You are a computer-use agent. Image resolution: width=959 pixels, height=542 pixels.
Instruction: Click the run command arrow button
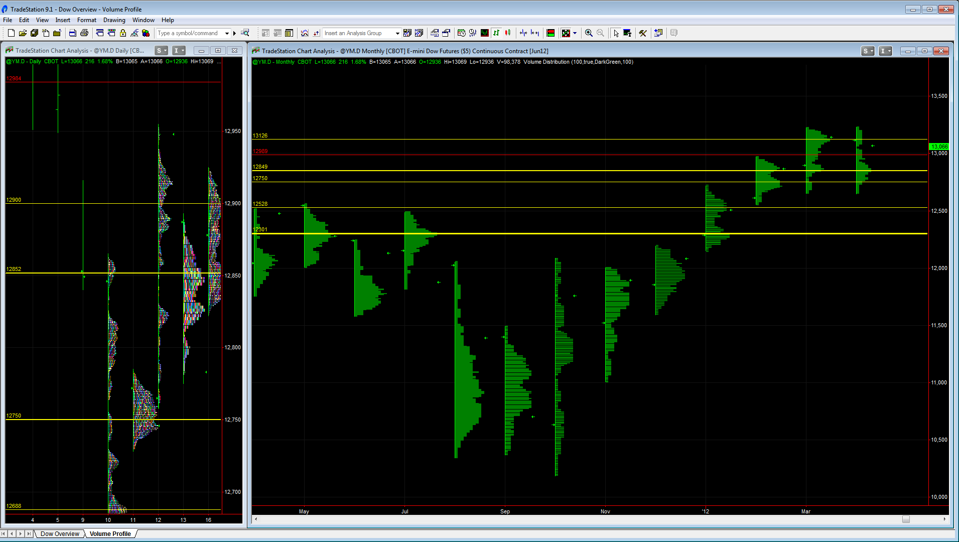tap(234, 33)
